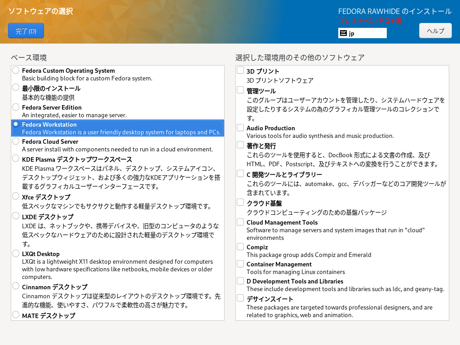This screenshot has height=345, width=460.
Task: Enable the Compiz checkbox
Action: (x=240, y=247)
